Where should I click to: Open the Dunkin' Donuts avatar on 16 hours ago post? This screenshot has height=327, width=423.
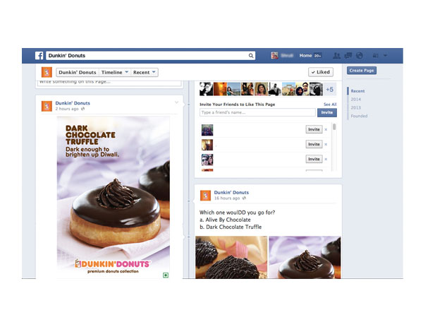[x=205, y=196]
